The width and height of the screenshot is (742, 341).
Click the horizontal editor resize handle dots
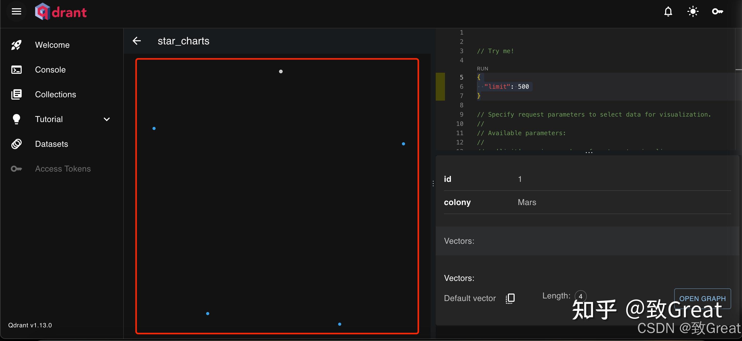pos(589,152)
